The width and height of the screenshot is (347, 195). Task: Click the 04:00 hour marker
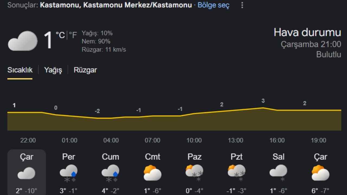pos(111,140)
